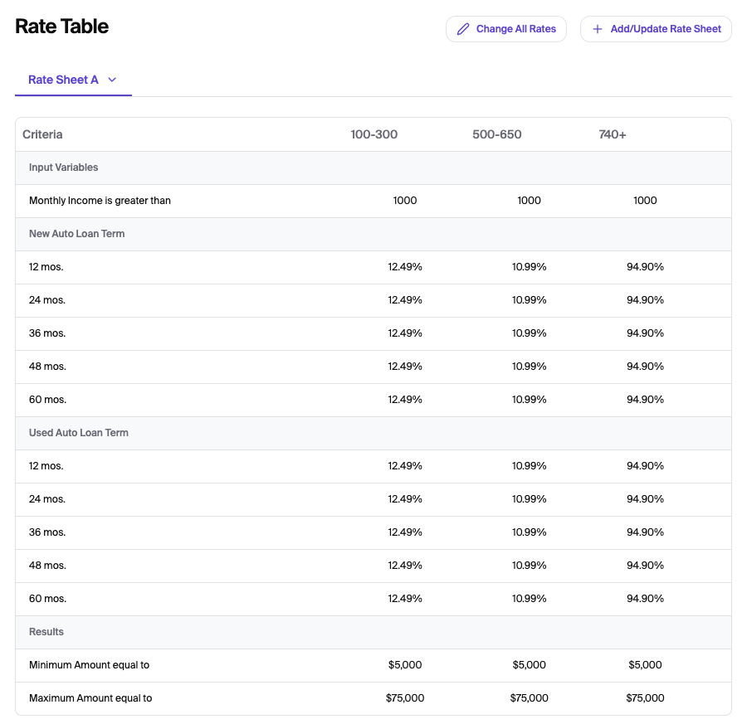
Task: Click the Maximum Amount value under 740+
Action: (x=645, y=698)
